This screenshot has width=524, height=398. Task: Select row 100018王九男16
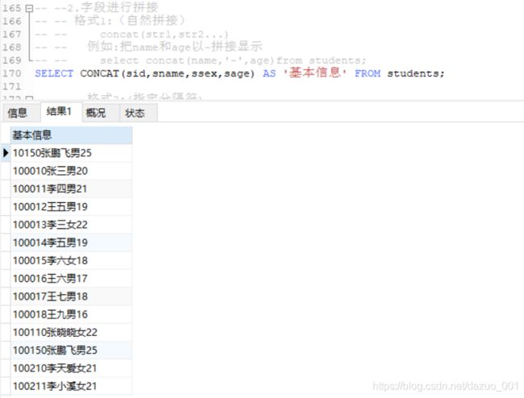coord(71,314)
